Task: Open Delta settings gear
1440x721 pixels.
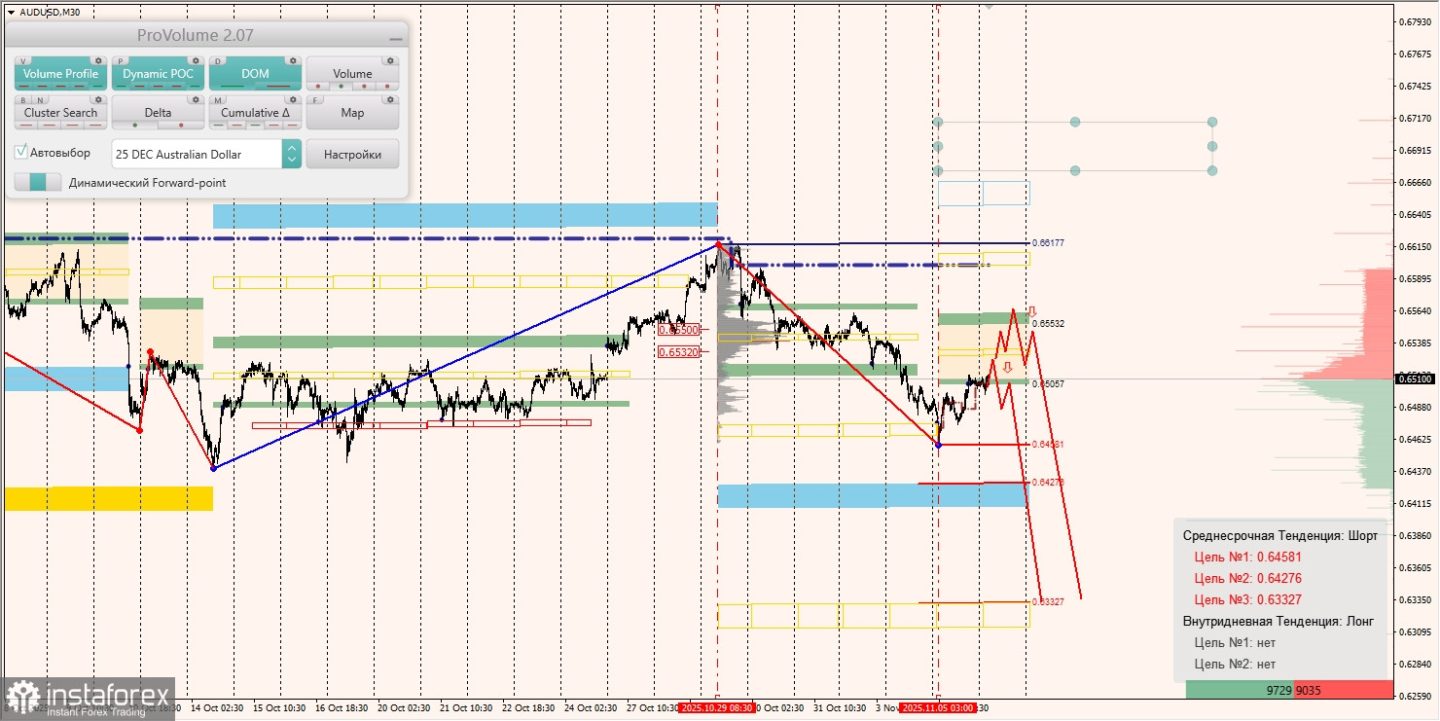Action: point(196,100)
